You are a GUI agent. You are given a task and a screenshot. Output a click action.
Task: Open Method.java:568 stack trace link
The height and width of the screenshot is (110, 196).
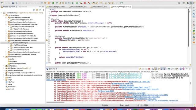pyautogui.click(x=106, y=91)
